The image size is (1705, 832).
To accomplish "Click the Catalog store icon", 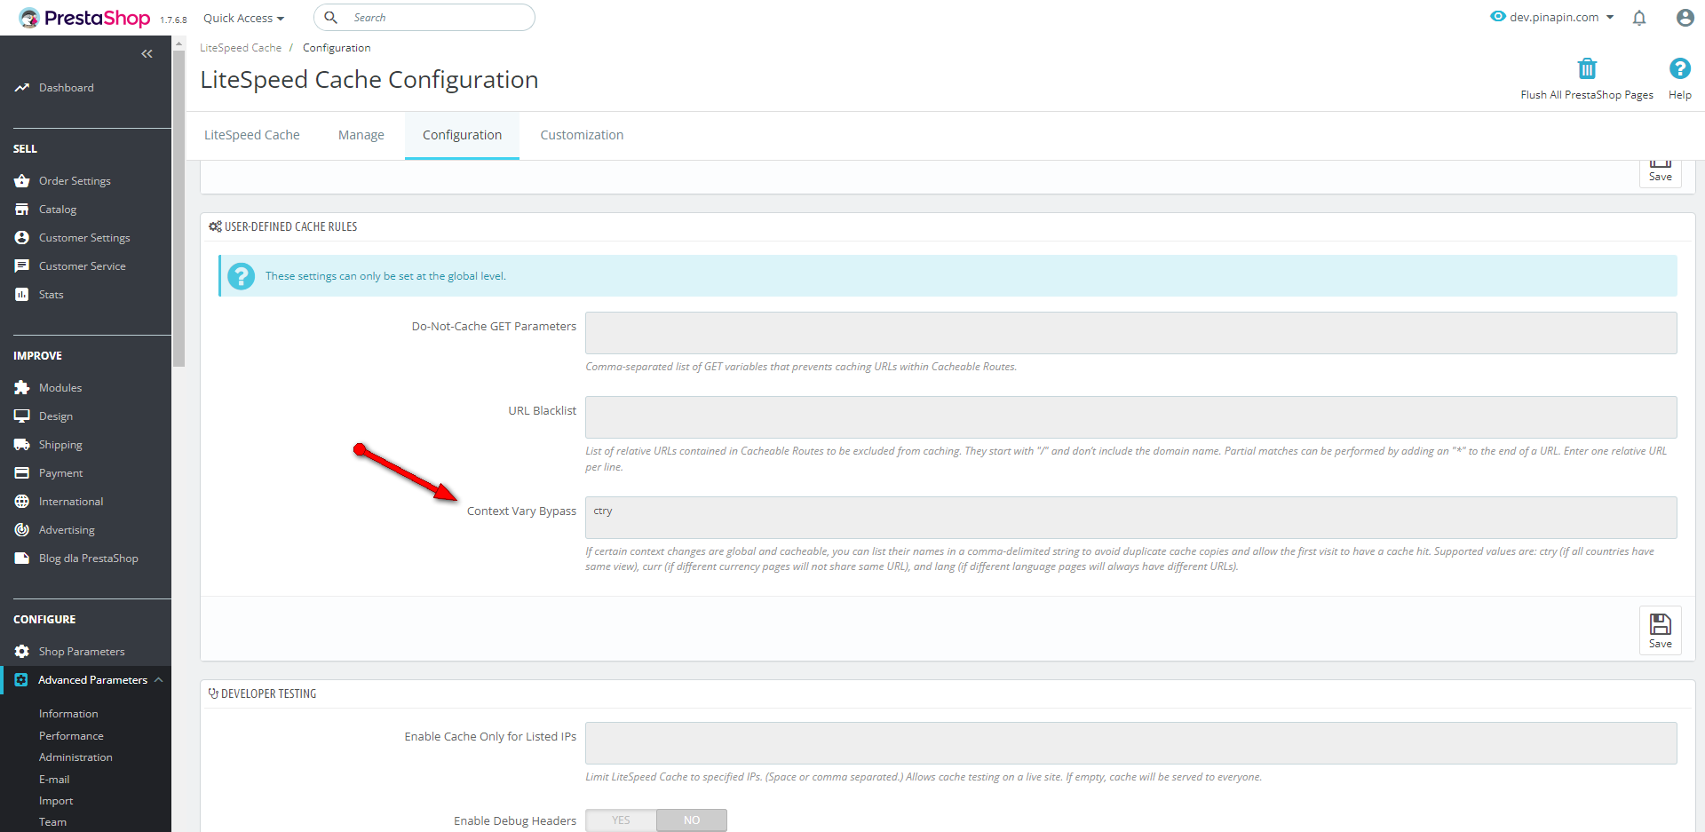I will click(x=22, y=210).
